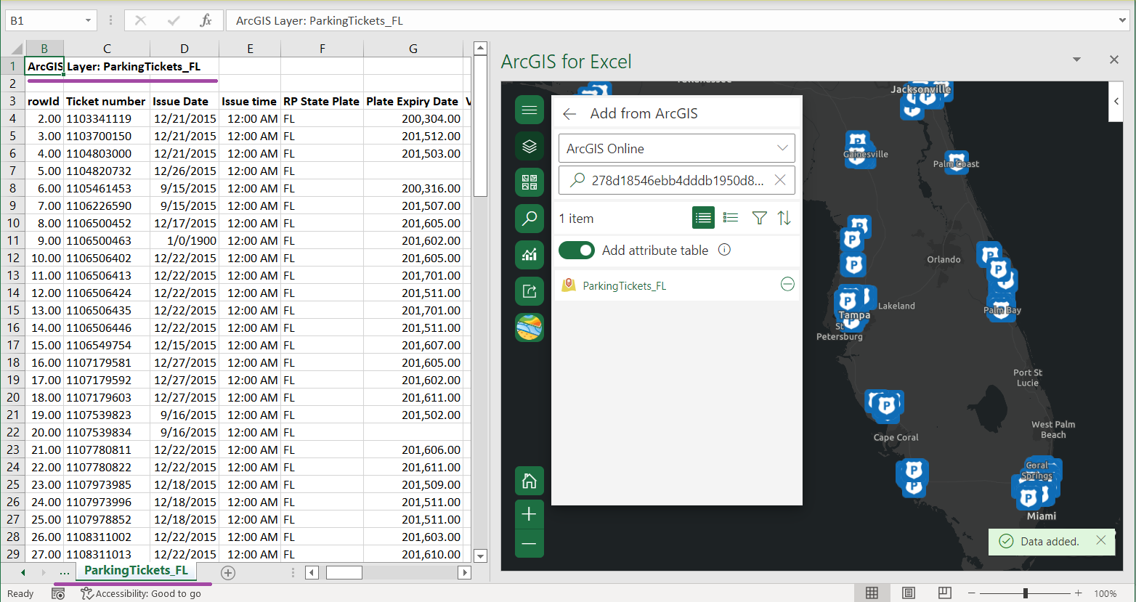Click in the ArcGIS item search field
Image resolution: width=1136 pixels, height=602 pixels.
point(677,180)
